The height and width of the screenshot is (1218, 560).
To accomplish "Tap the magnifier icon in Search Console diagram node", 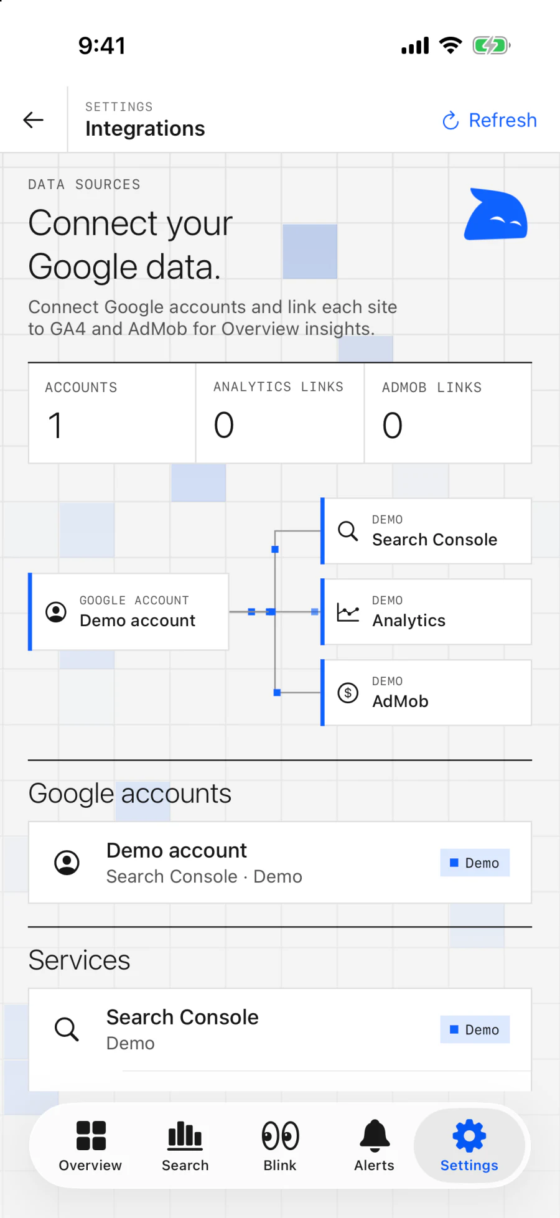I will [348, 531].
